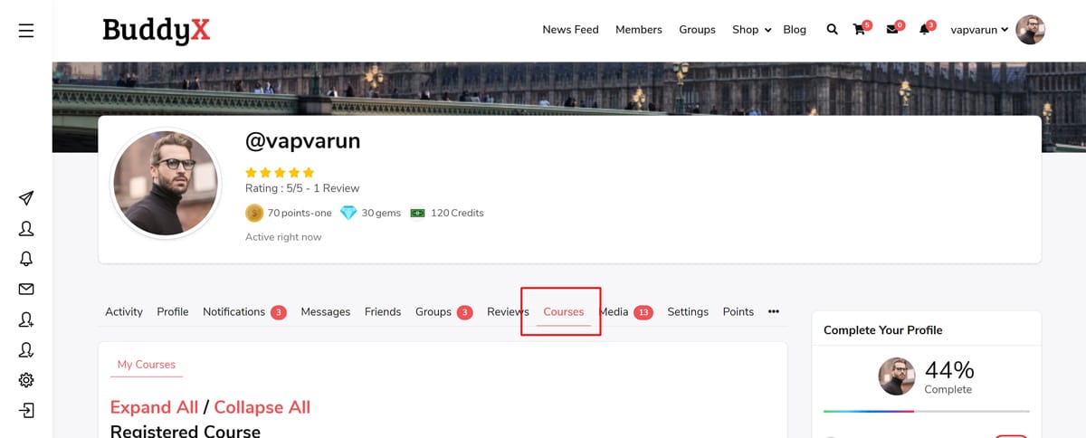Image resolution: width=1086 pixels, height=438 pixels.
Task: Open the shopping cart icon
Action: tap(859, 30)
